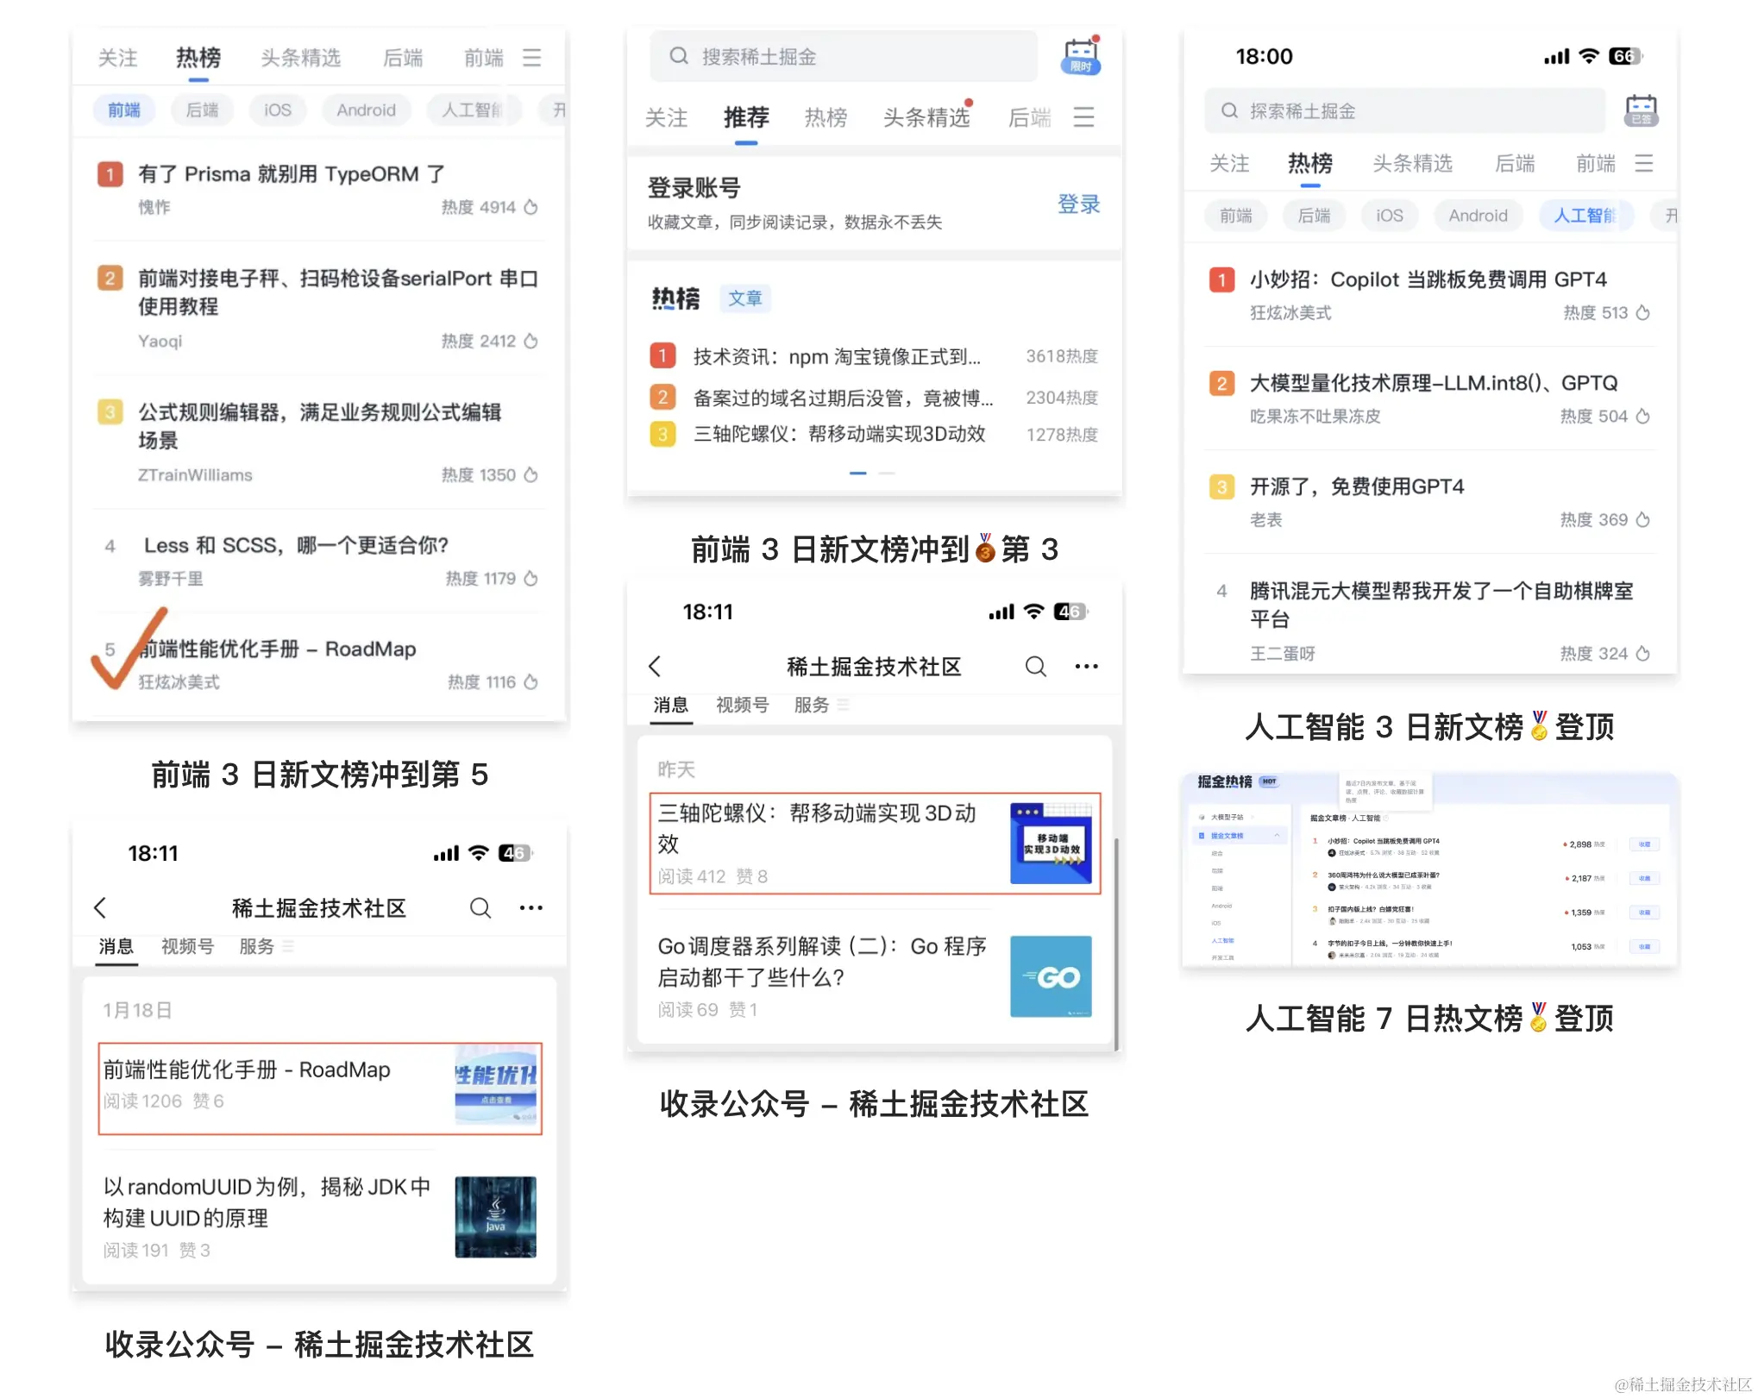
Task: Open the Java UUID article thumbnail
Action: click(x=496, y=1217)
